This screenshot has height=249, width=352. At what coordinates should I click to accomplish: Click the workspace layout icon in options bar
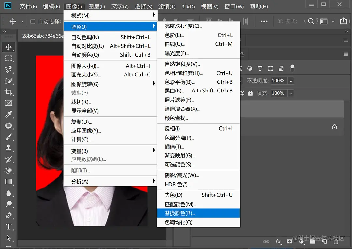(324, 21)
